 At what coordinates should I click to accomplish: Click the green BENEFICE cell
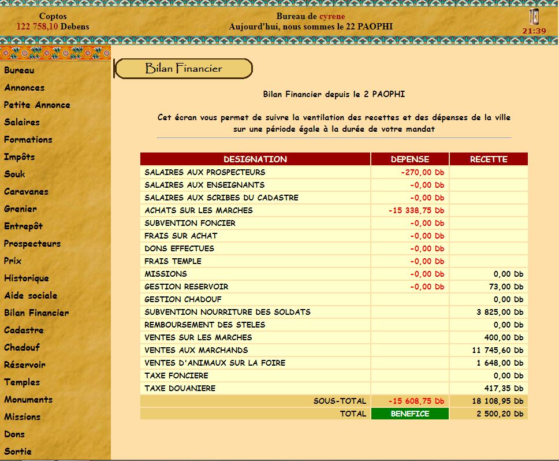click(410, 414)
